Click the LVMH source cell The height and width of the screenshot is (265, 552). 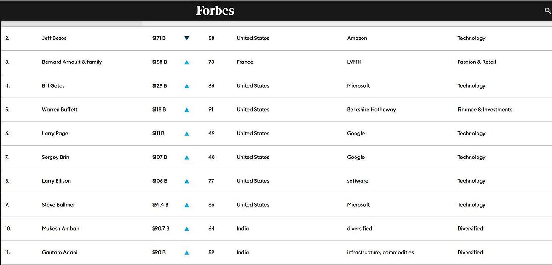click(354, 62)
